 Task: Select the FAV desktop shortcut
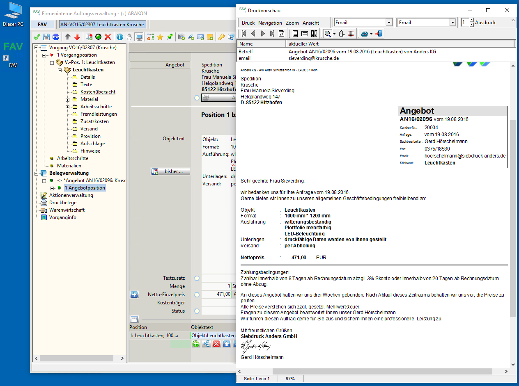(13, 54)
